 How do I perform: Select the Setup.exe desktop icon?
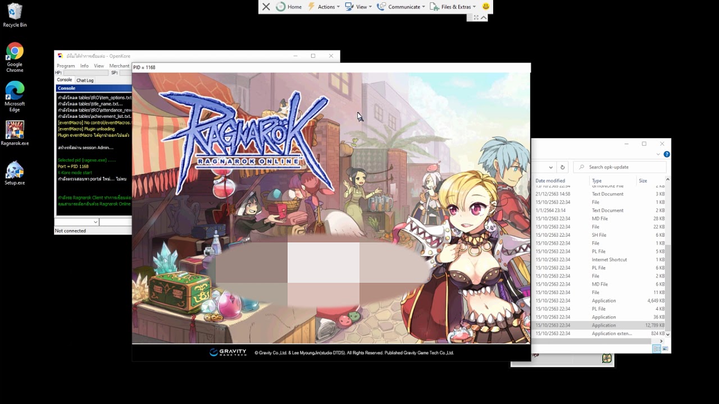click(15, 173)
